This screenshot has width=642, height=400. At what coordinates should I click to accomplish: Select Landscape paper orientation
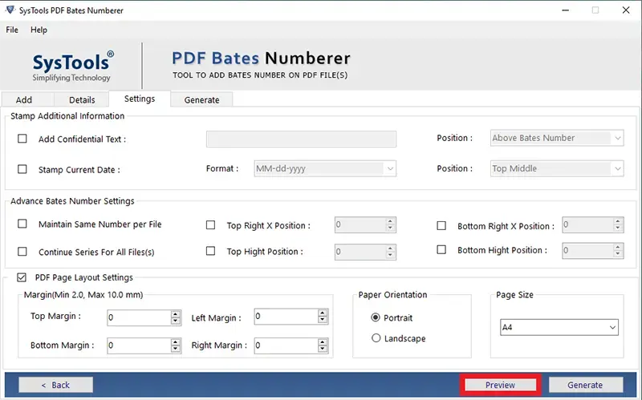[x=376, y=337]
